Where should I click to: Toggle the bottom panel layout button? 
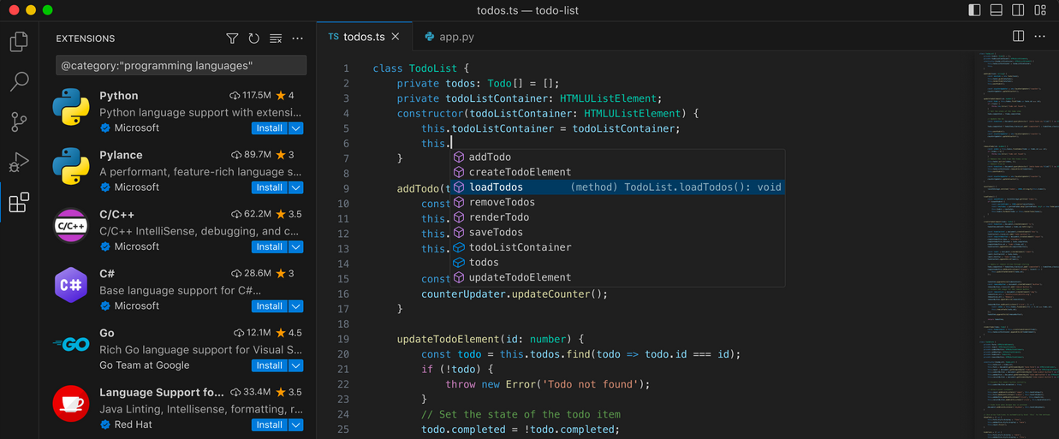(x=996, y=10)
